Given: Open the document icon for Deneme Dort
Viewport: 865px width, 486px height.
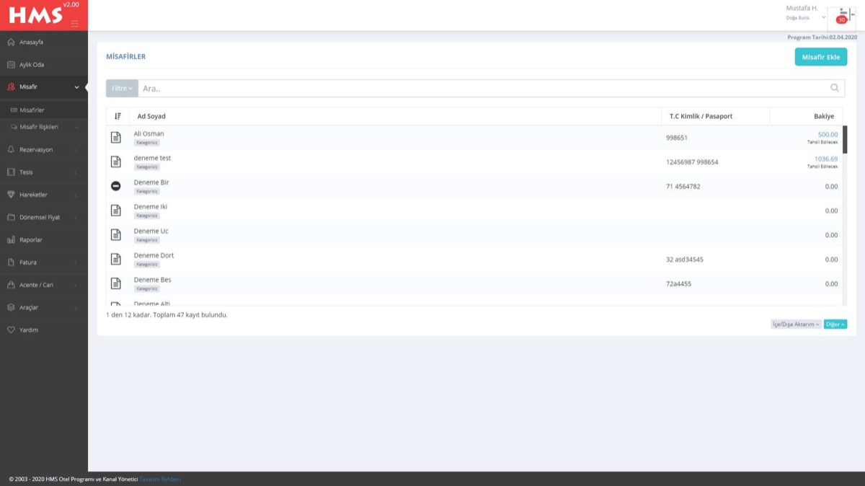Looking at the screenshot, I should tap(115, 259).
